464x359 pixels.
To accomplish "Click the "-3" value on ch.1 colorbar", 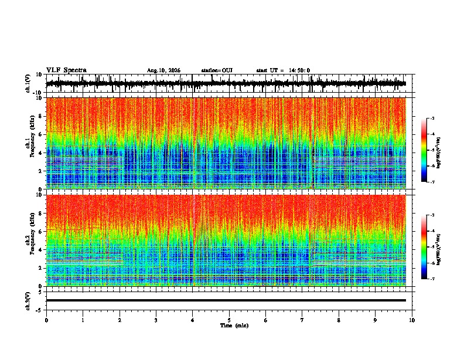I will [432, 118].
